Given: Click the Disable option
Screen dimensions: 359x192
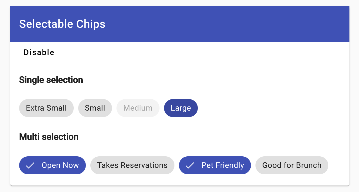Looking at the screenshot, I should point(39,52).
